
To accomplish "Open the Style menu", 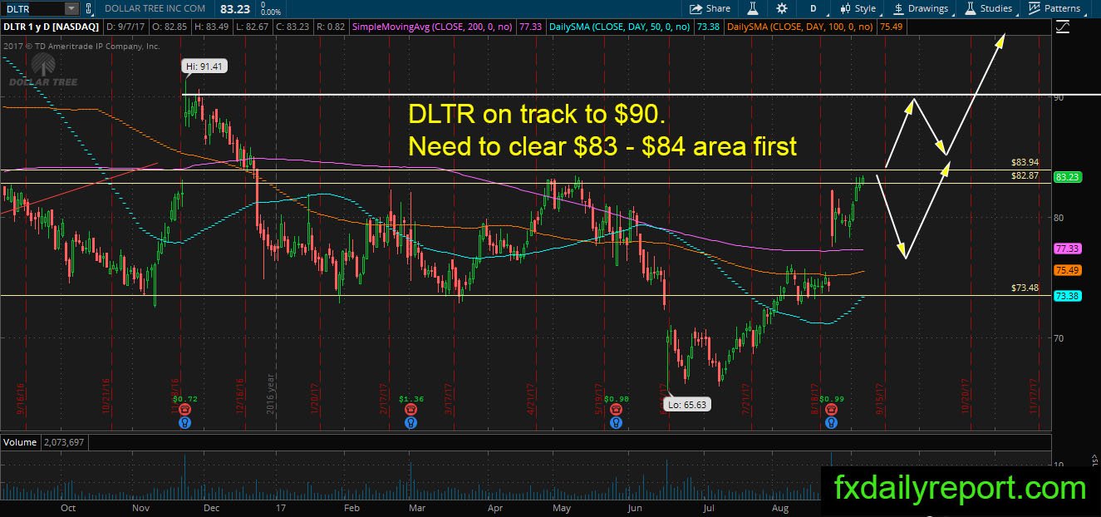I will click(858, 8).
